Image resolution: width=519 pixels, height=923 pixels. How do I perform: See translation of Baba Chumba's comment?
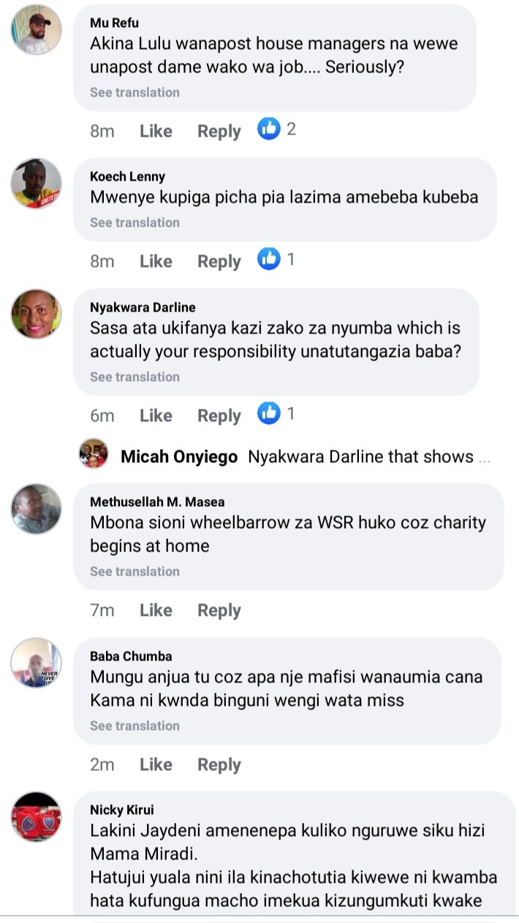(x=135, y=726)
